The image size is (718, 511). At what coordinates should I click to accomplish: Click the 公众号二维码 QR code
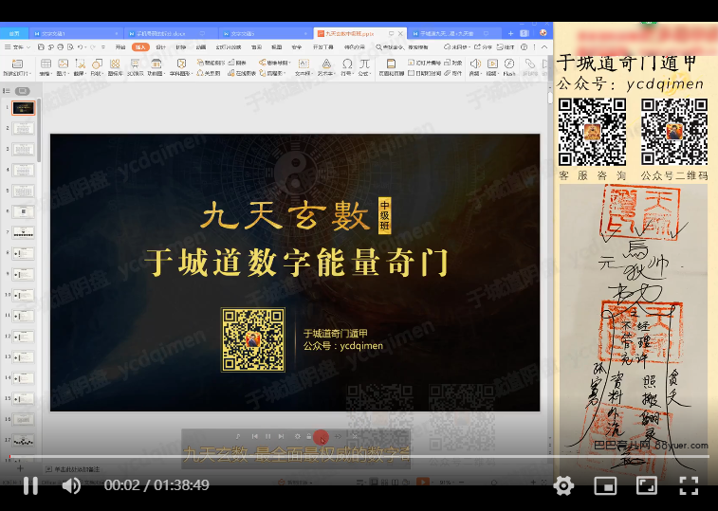tap(674, 132)
